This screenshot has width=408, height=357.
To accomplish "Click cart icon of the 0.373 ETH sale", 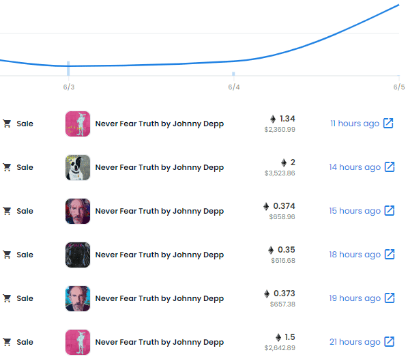I will (7, 298).
